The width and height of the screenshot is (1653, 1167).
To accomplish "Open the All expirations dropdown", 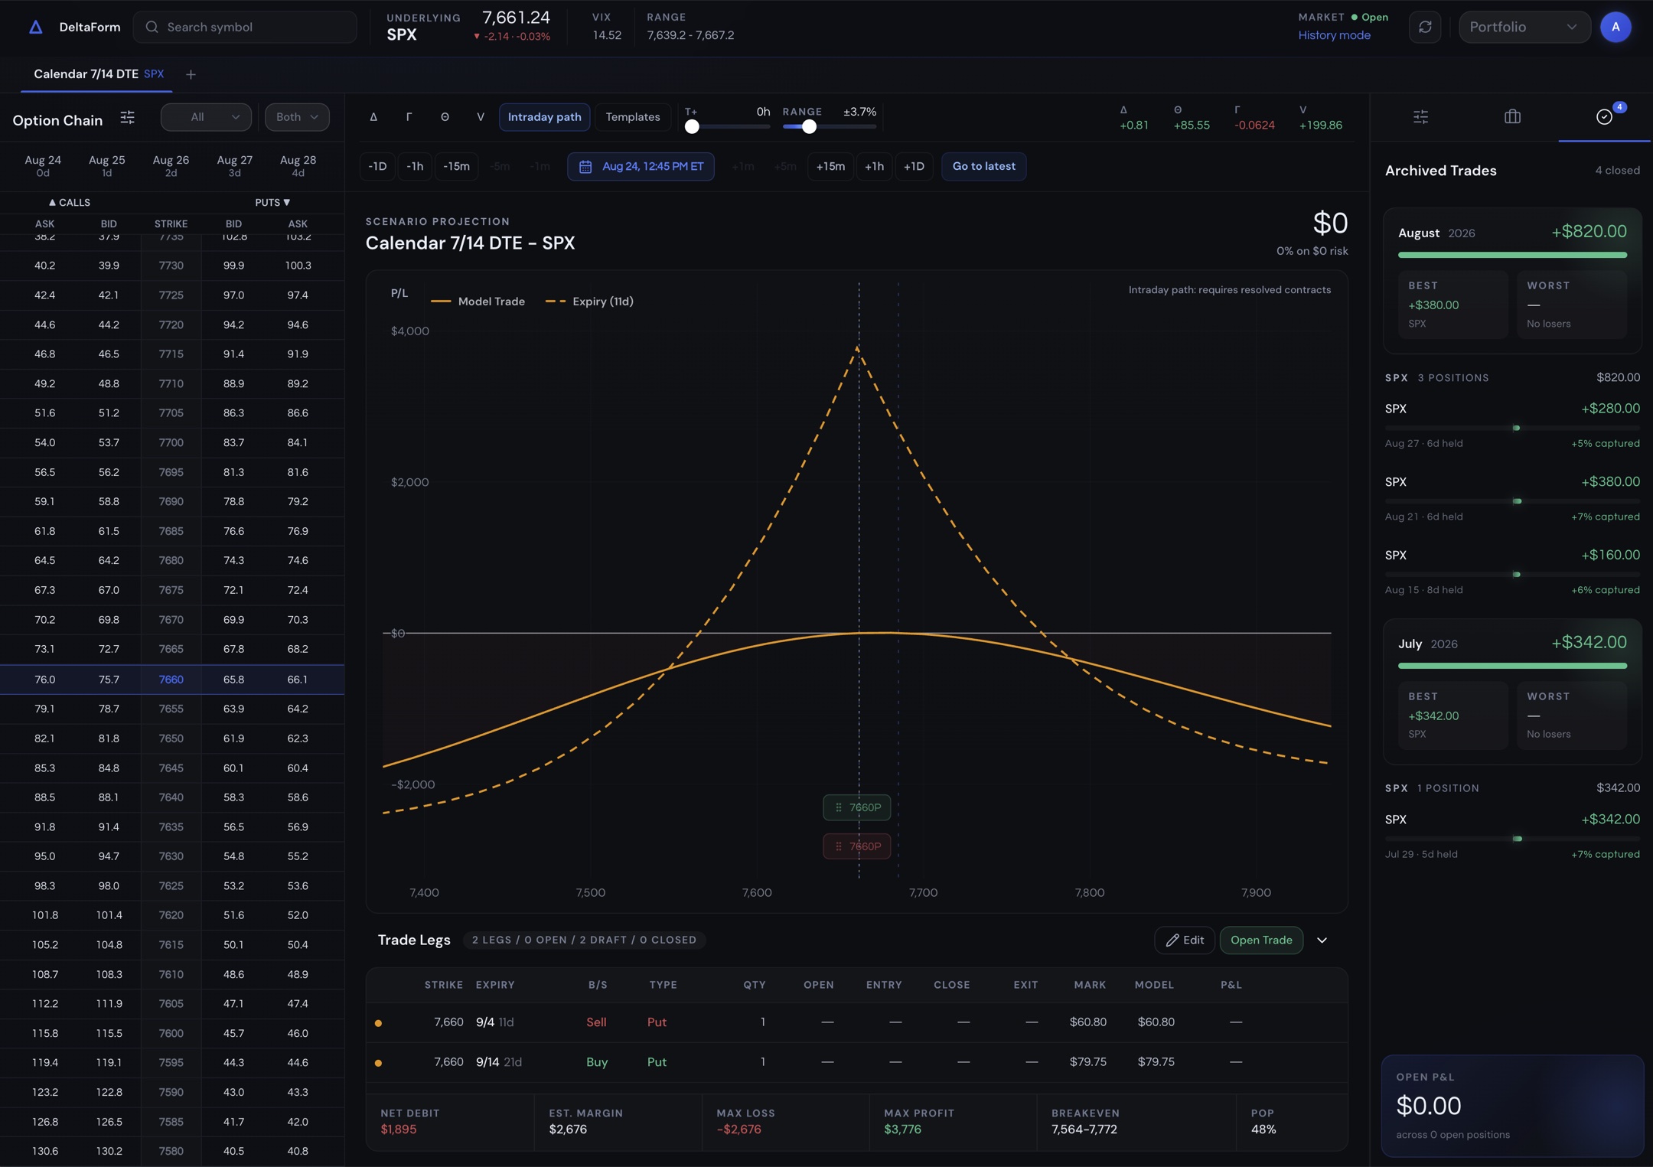I will click(x=206, y=117).
